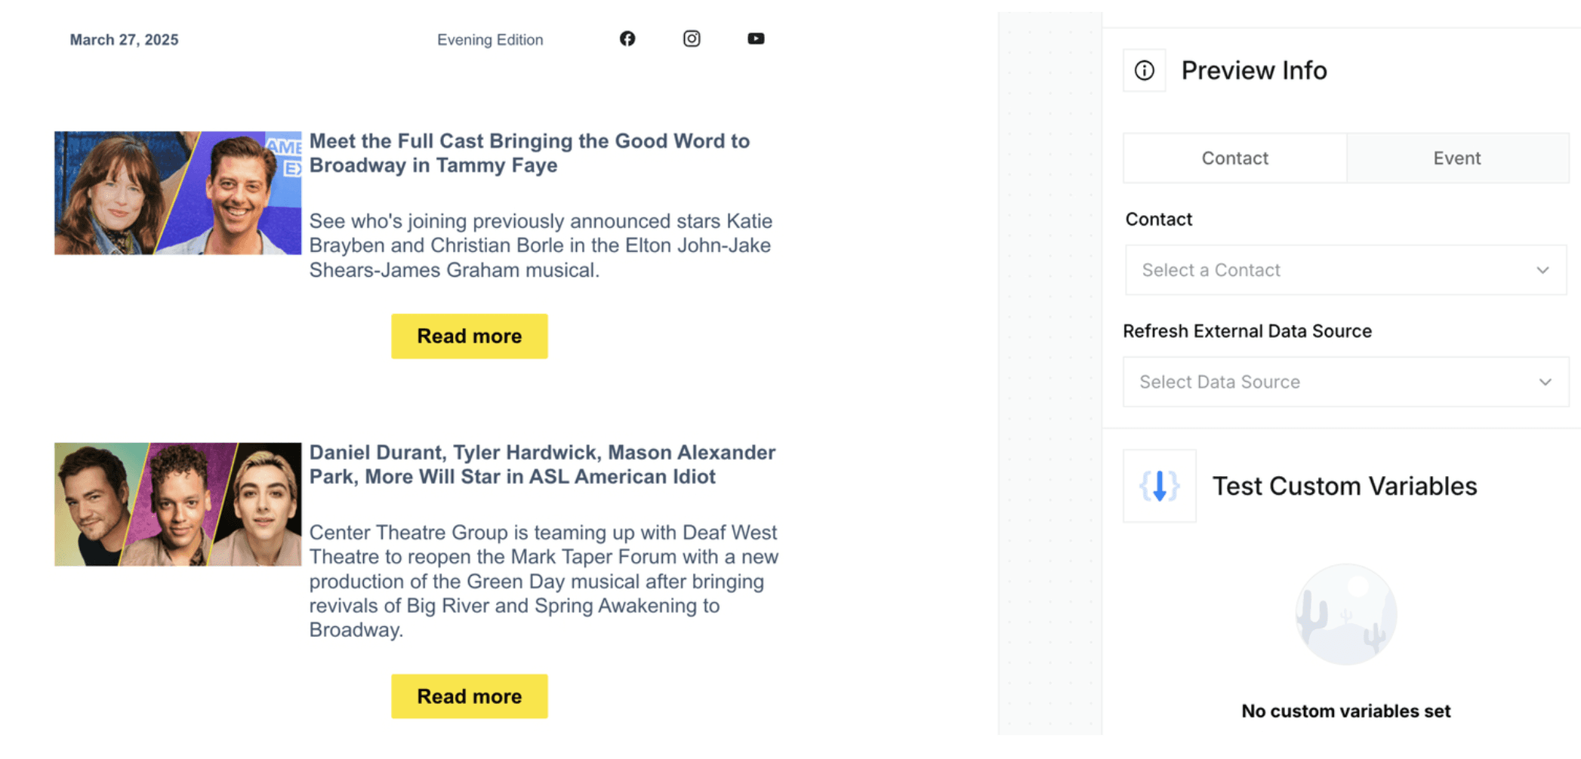
Task: Click the Preview Info icon
Action: pos(1145,70)
